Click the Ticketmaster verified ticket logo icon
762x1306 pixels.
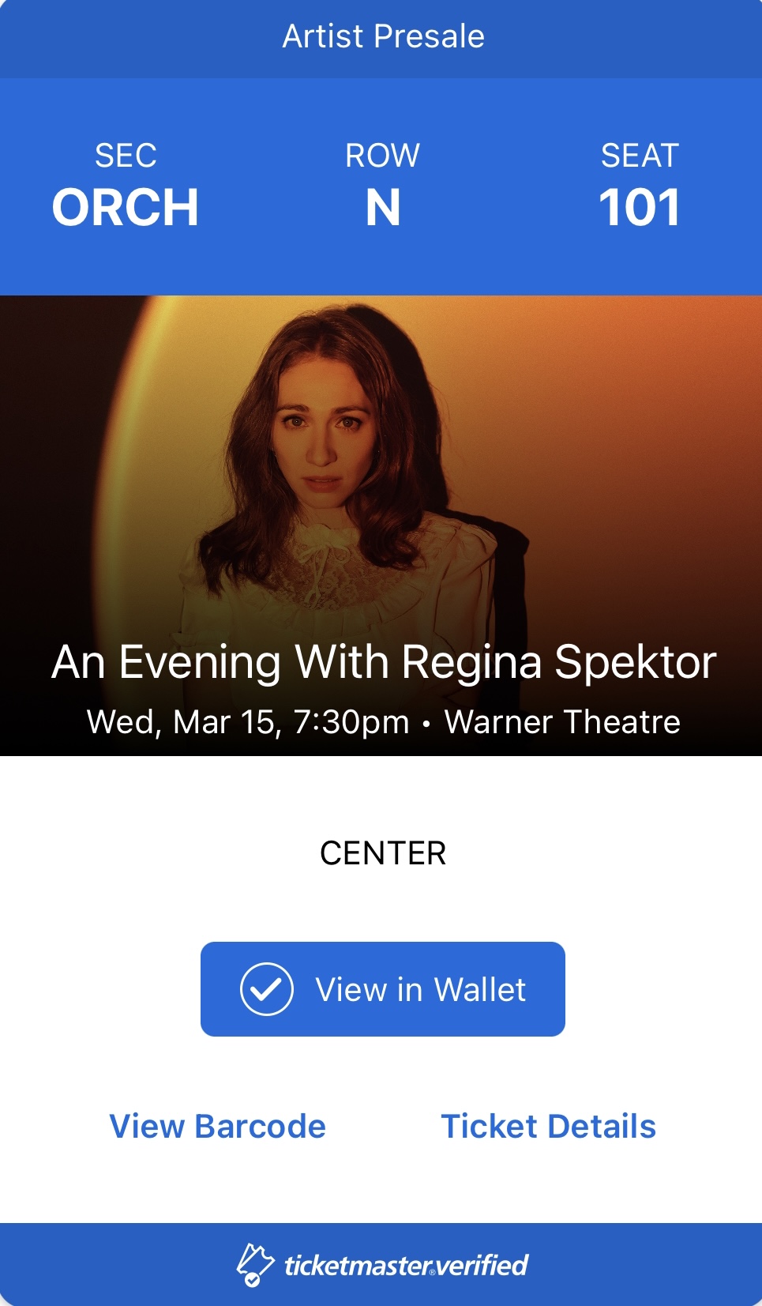[x=255, y=1265]
